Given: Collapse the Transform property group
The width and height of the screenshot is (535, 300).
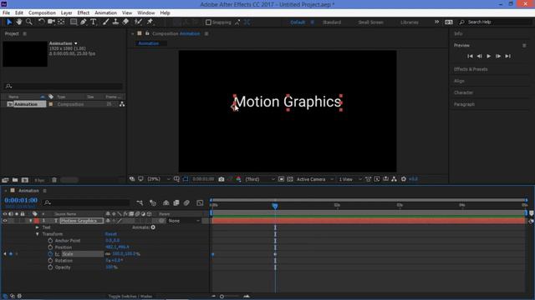Looking at the screenshot, I should point(37,234).
